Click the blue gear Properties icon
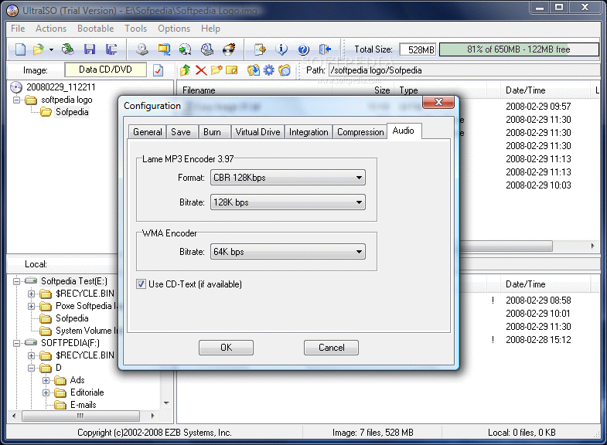 click(x=268, y=70)
